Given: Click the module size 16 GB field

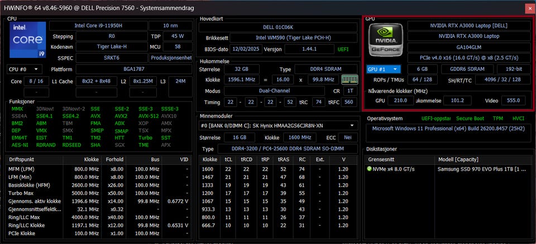Looking at the screenshot, I should pyautogui.click(x=240, y=138).
